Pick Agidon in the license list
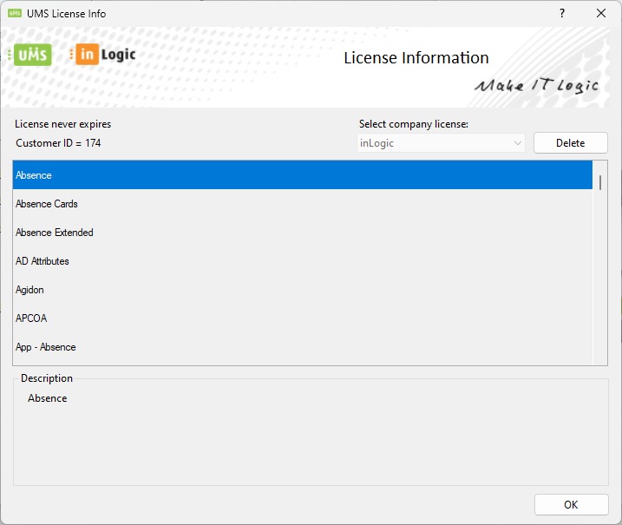The image size is (622, 525). pos(29,290)
